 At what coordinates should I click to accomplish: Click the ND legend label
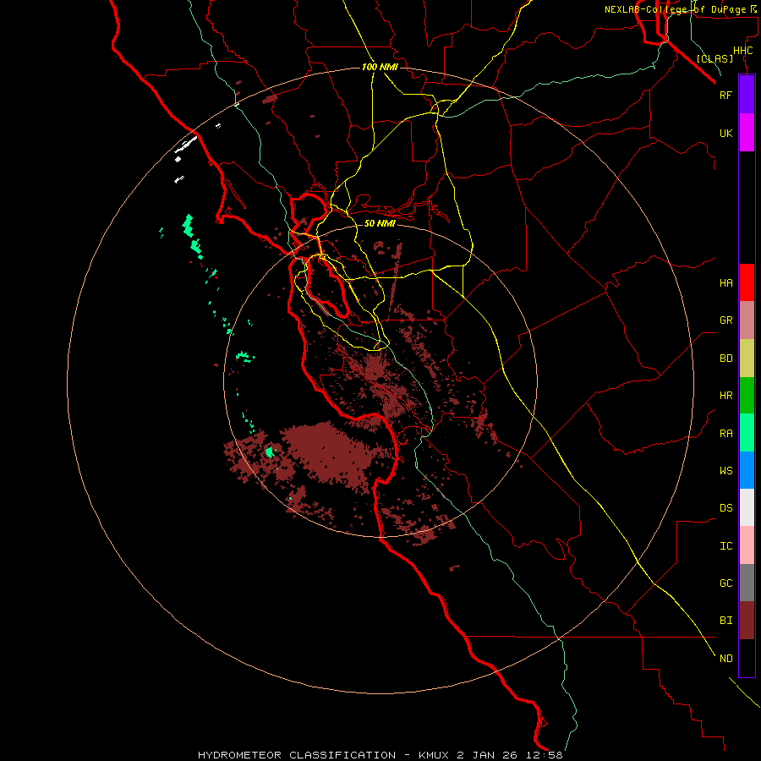[725, 659]
